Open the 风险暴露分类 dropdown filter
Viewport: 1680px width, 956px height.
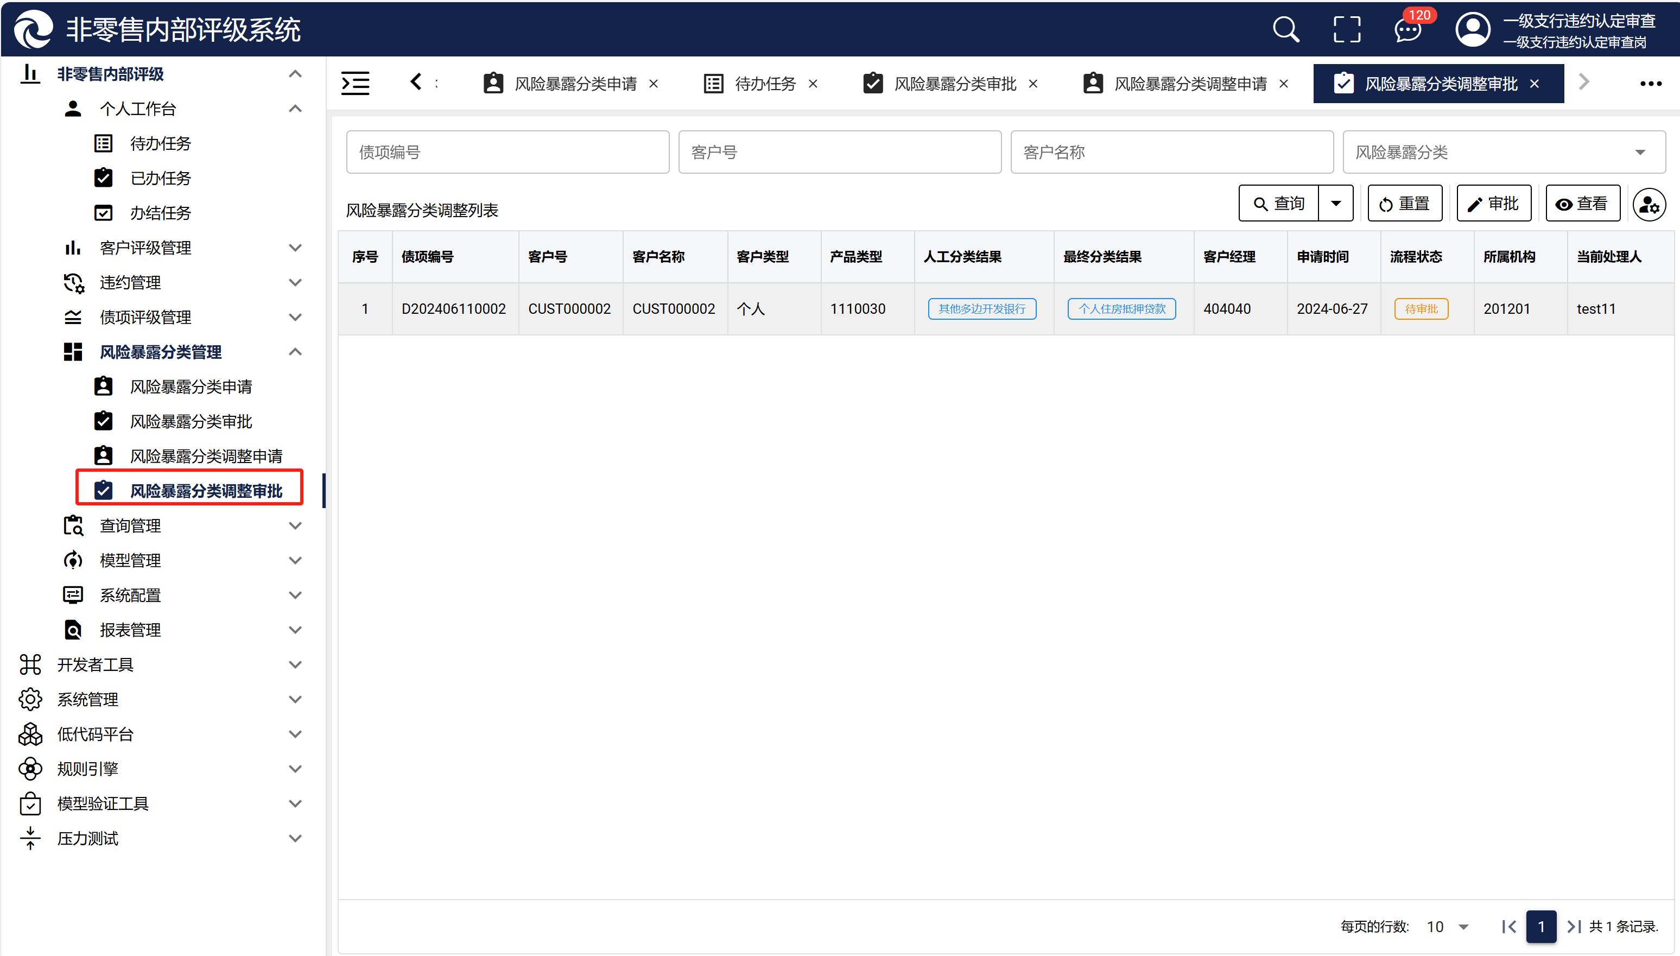pyautogui.click(x=1504, y=153)
